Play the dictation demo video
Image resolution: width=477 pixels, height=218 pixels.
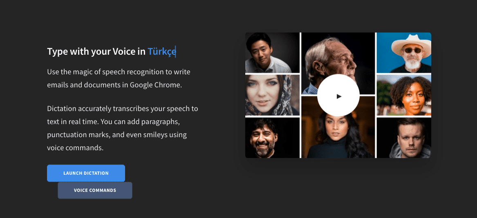(x=338, y=95)
